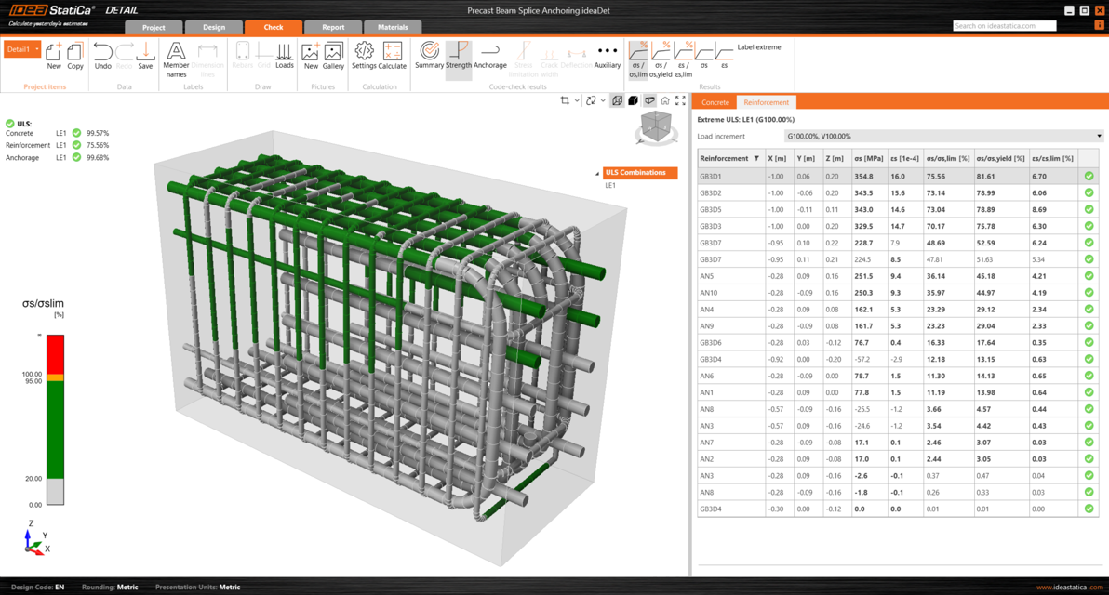Toggle the εs/εs,lim result display

point(683,58)
